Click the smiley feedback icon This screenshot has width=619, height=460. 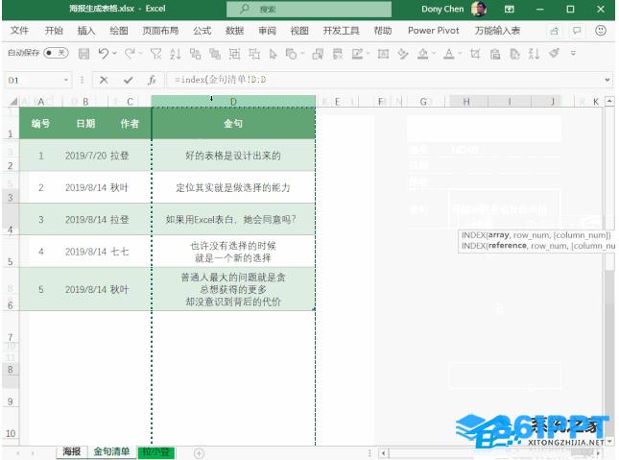click(601, 31)
